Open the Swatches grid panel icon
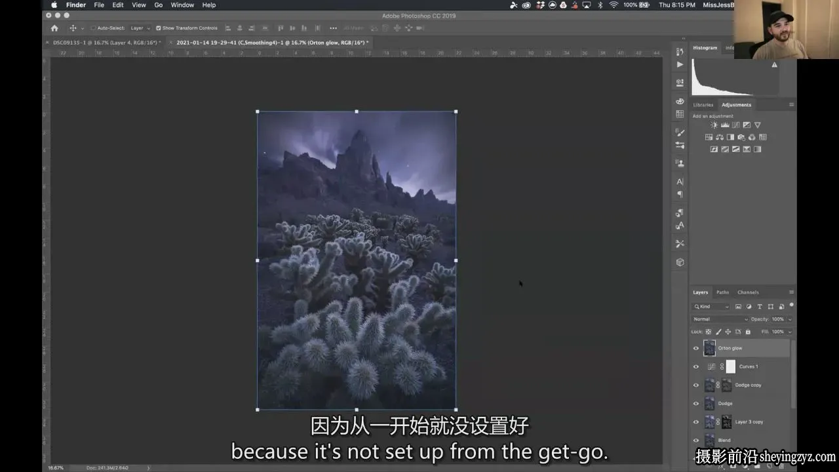The width and height of the screenshot is (839, 472). pos(680,114)
